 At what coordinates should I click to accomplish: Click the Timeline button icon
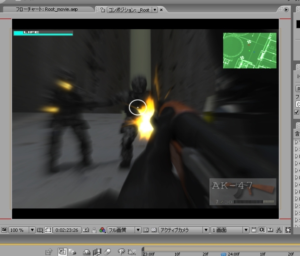270,230
